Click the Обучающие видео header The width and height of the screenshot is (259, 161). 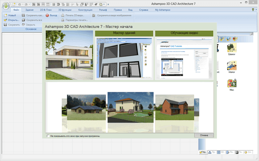coord(185,33)
